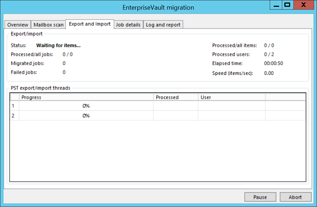Go to the Job details tab

128,25
